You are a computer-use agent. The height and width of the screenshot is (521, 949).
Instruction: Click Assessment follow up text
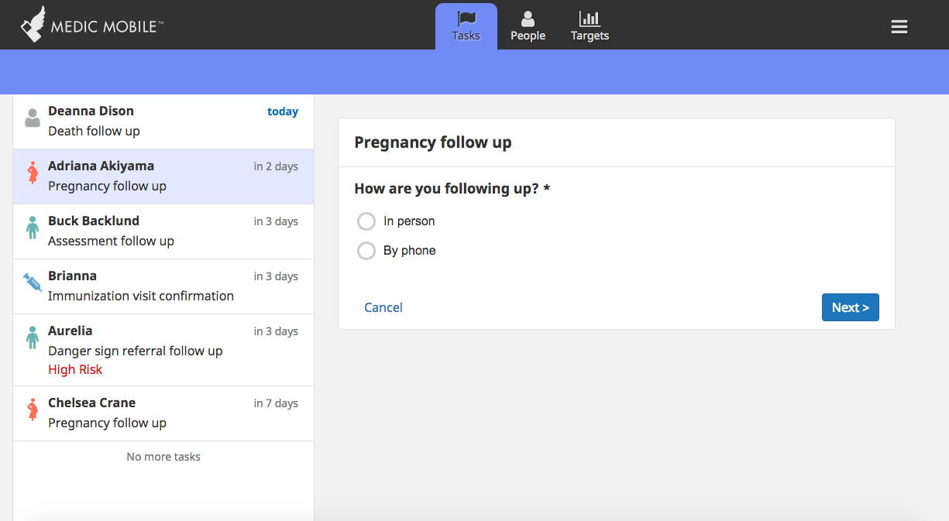click(x=111, y=241)
